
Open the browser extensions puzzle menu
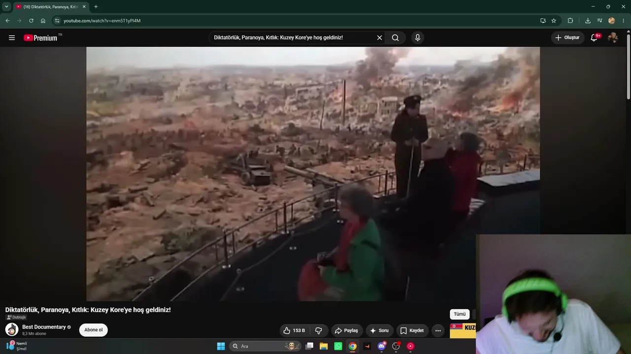click(x=570, y=21)
